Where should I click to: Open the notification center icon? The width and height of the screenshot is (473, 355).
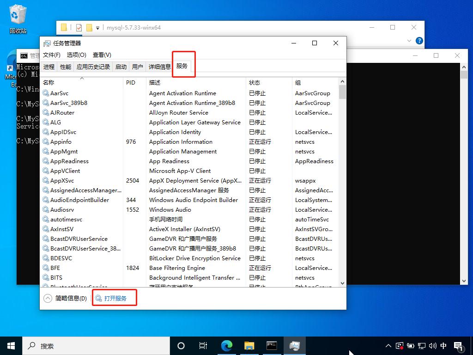(x=459, y=345)
